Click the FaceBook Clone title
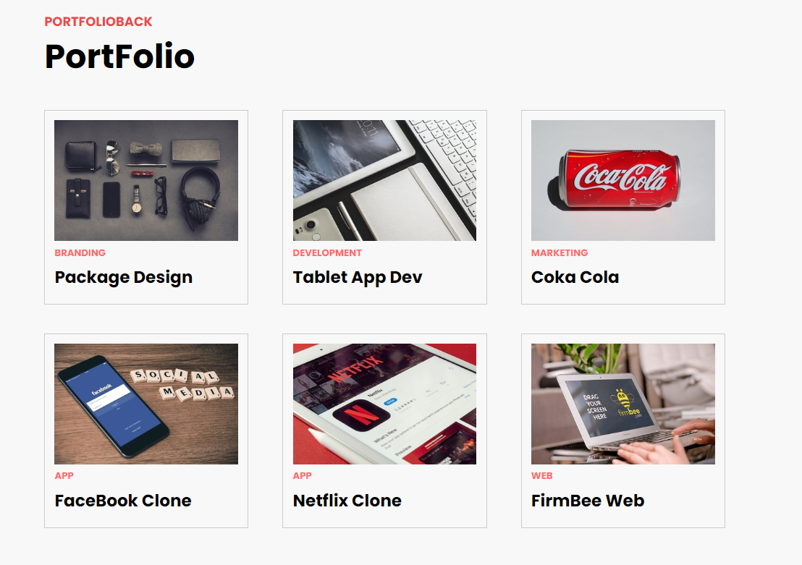The height and width of the screenshot is (565, 802). 123,501
